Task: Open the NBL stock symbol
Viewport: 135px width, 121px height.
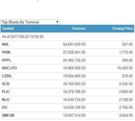Action: (x=5, y=44)
